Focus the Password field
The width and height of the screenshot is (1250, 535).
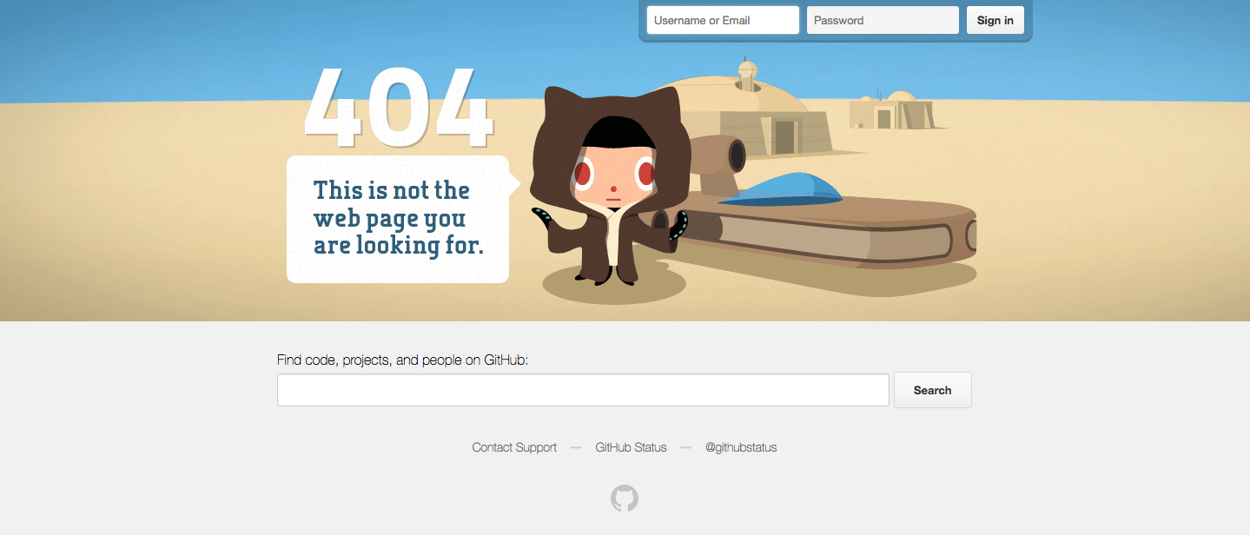point(883,20)
